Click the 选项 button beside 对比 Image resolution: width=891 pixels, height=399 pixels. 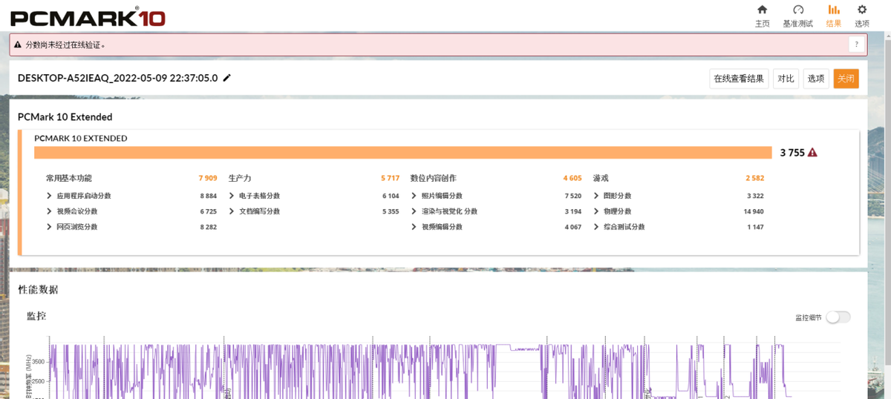click(816, 79)
